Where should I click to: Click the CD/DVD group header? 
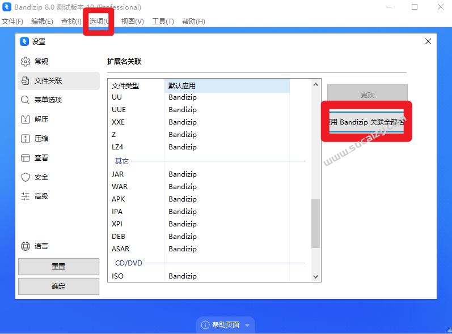point(129,263)
